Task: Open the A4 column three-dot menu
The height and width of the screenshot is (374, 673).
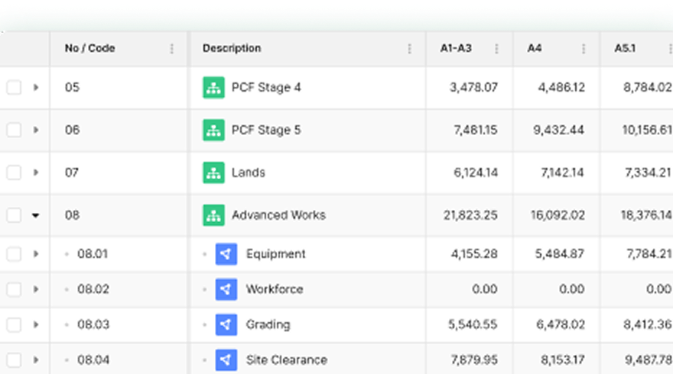Action: click(584, 49)
